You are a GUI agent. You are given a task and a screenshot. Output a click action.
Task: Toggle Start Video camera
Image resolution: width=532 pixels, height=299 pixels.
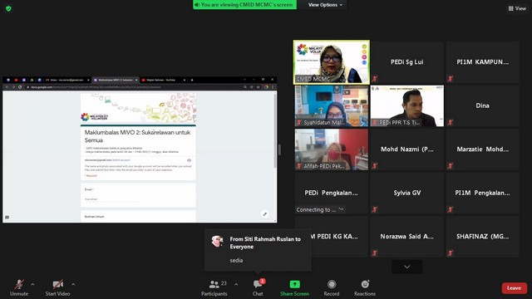coord(57,288)
